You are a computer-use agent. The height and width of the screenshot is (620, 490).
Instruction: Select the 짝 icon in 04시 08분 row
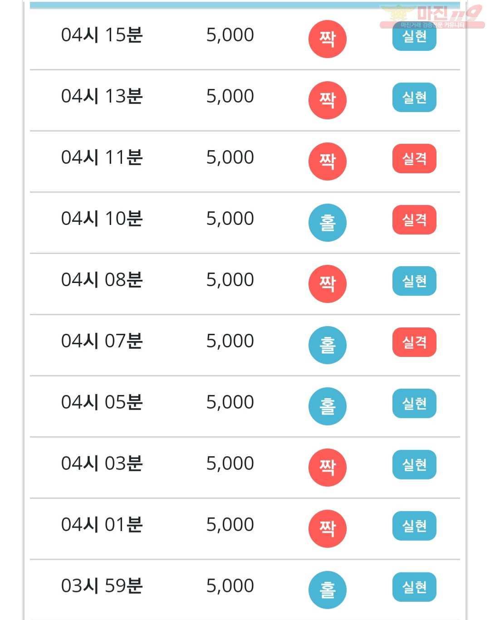327,284
